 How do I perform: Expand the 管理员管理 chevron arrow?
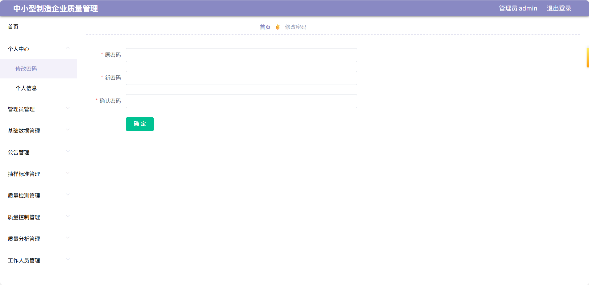click(x=68, y=108)
